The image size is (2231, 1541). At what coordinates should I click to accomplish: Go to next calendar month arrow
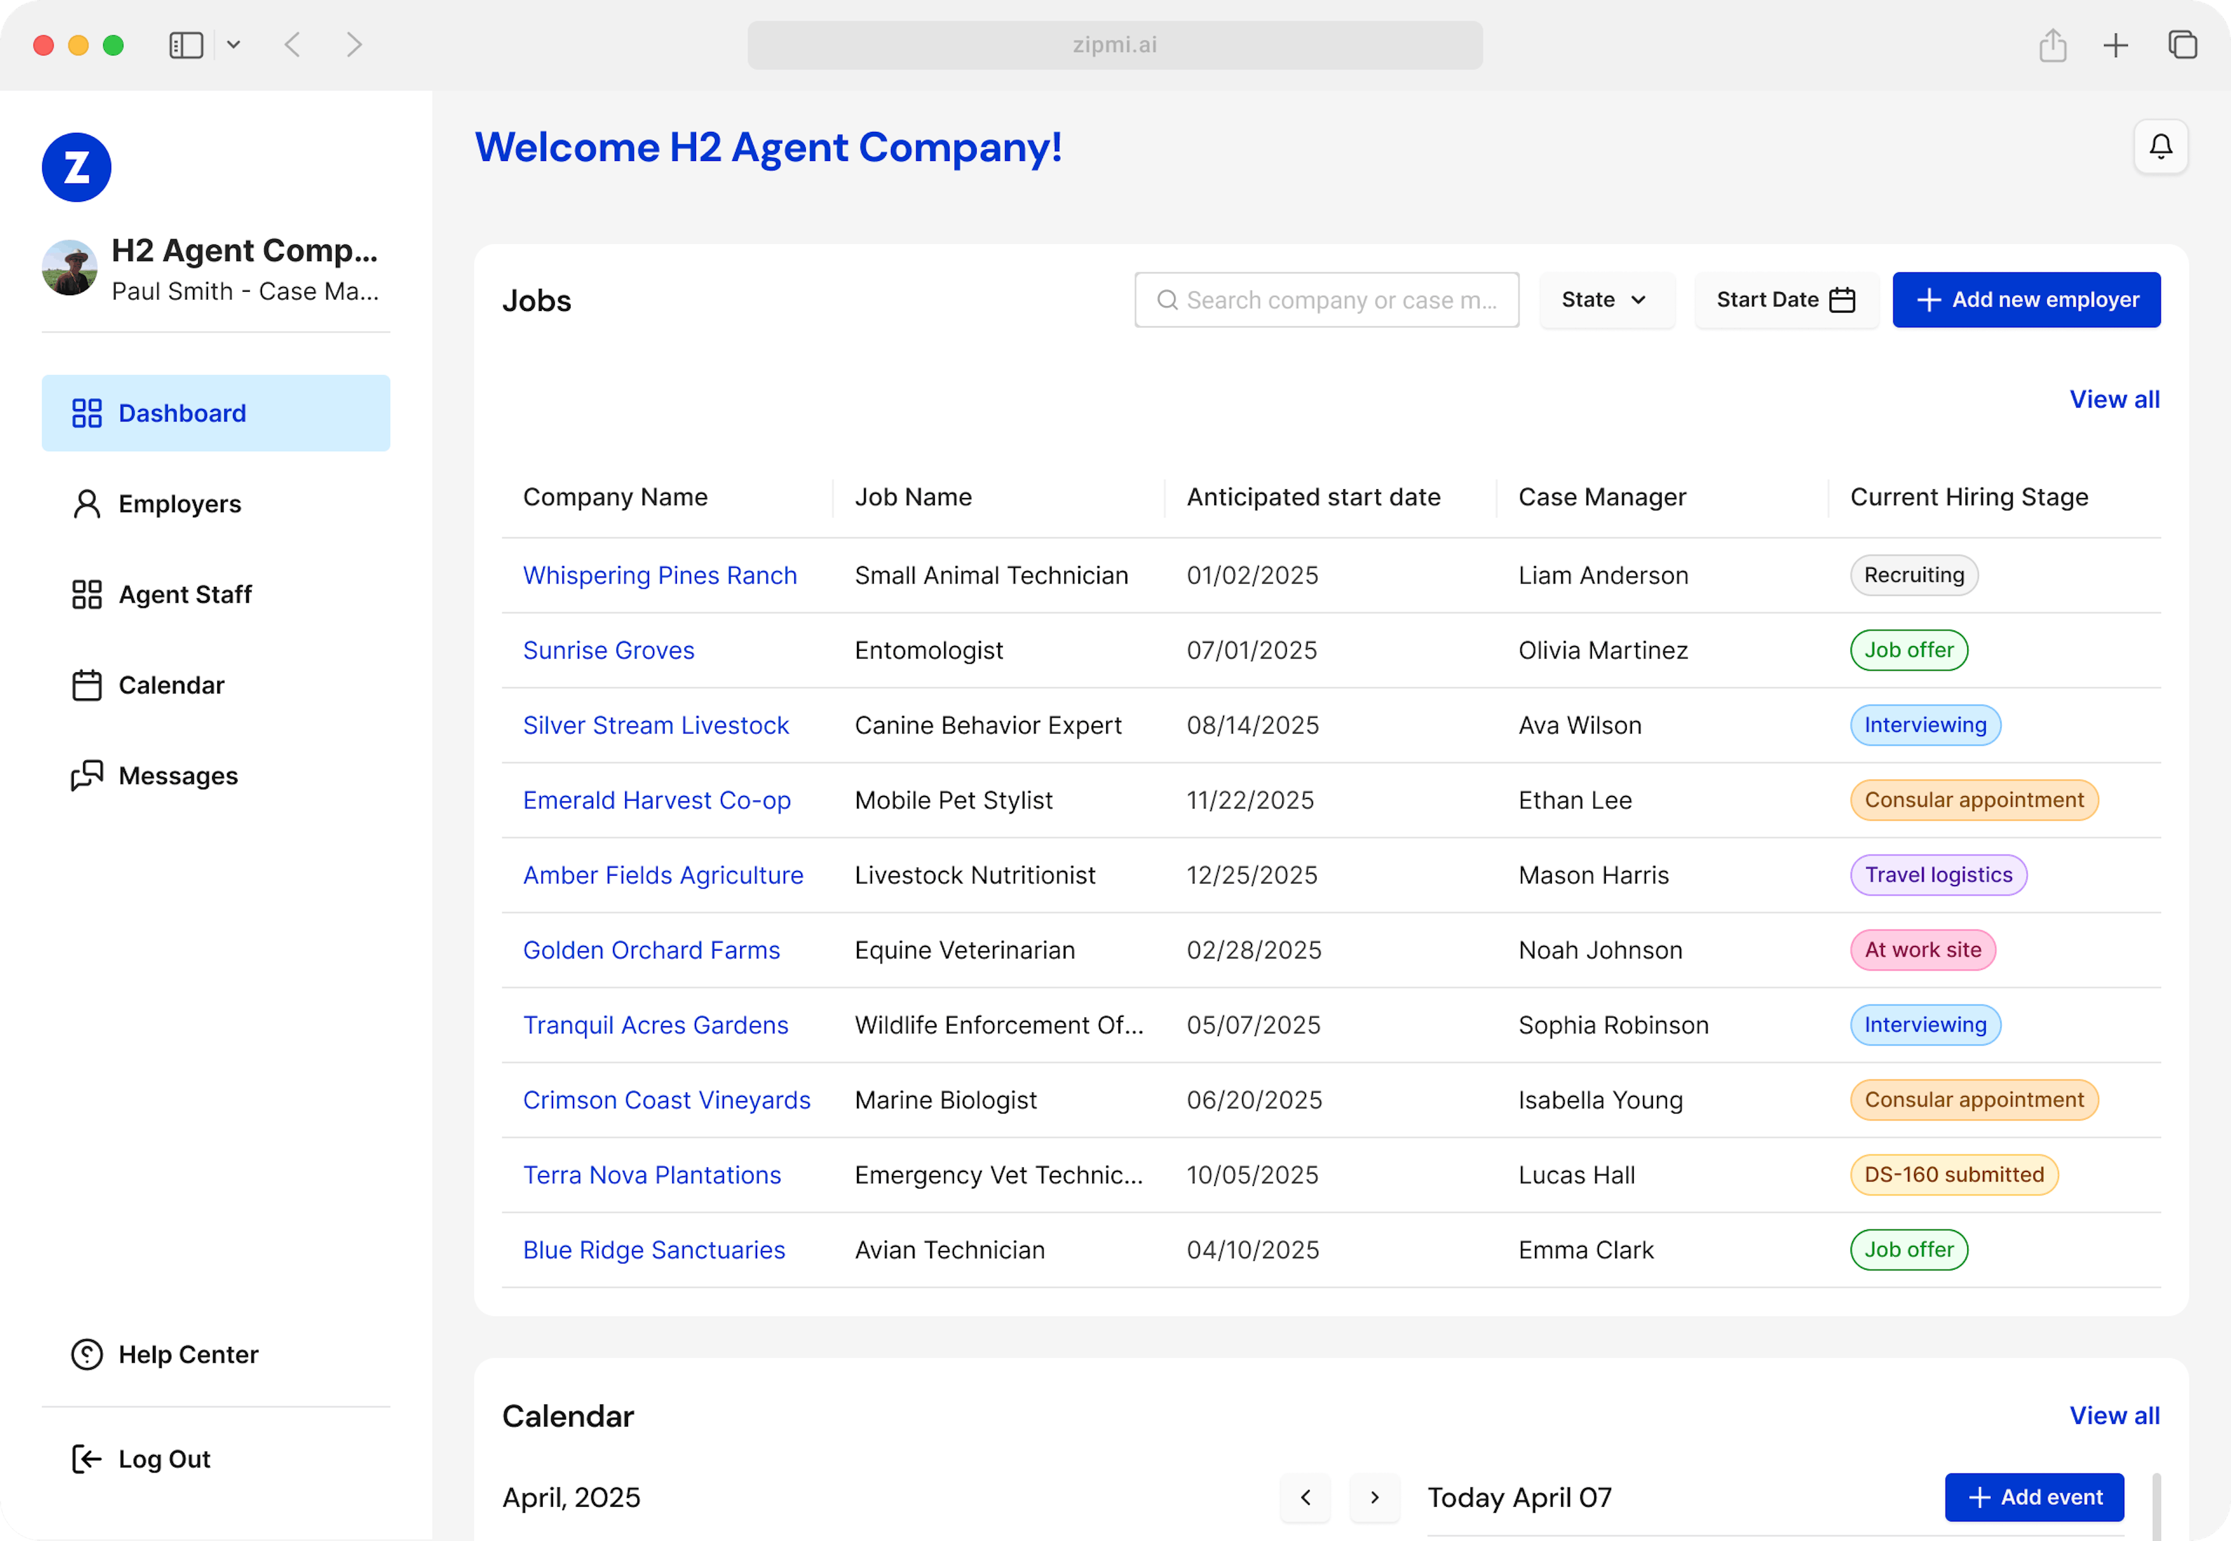[1375, 1497]
